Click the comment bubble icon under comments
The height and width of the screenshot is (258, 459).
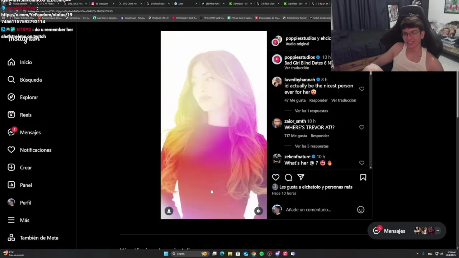coord(288,177)
